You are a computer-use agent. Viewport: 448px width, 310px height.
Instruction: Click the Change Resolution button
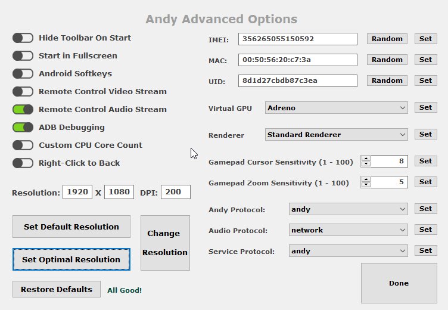165,243
